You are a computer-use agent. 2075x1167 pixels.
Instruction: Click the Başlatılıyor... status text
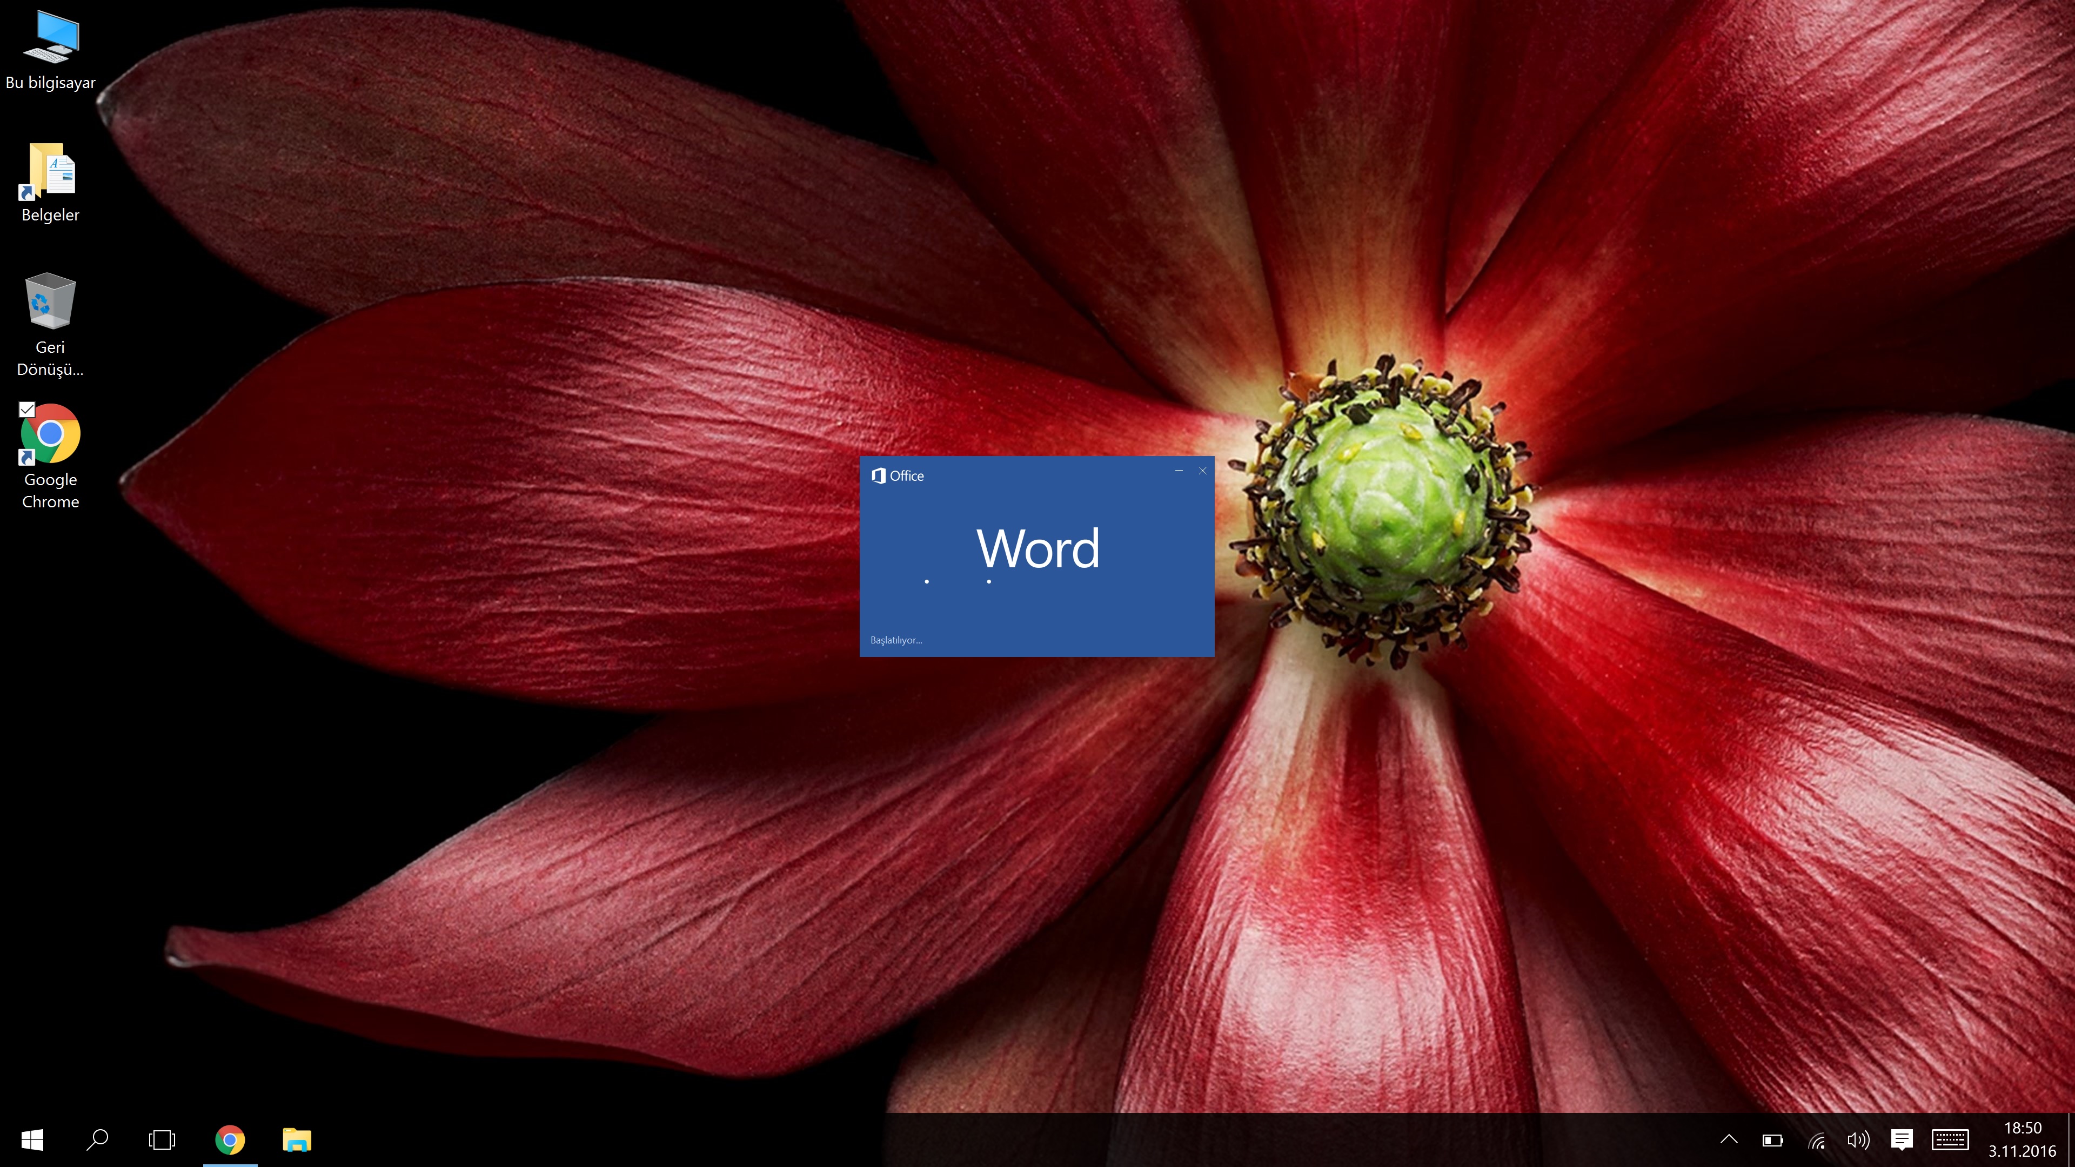pyautogui.click(x=896, y=640)
